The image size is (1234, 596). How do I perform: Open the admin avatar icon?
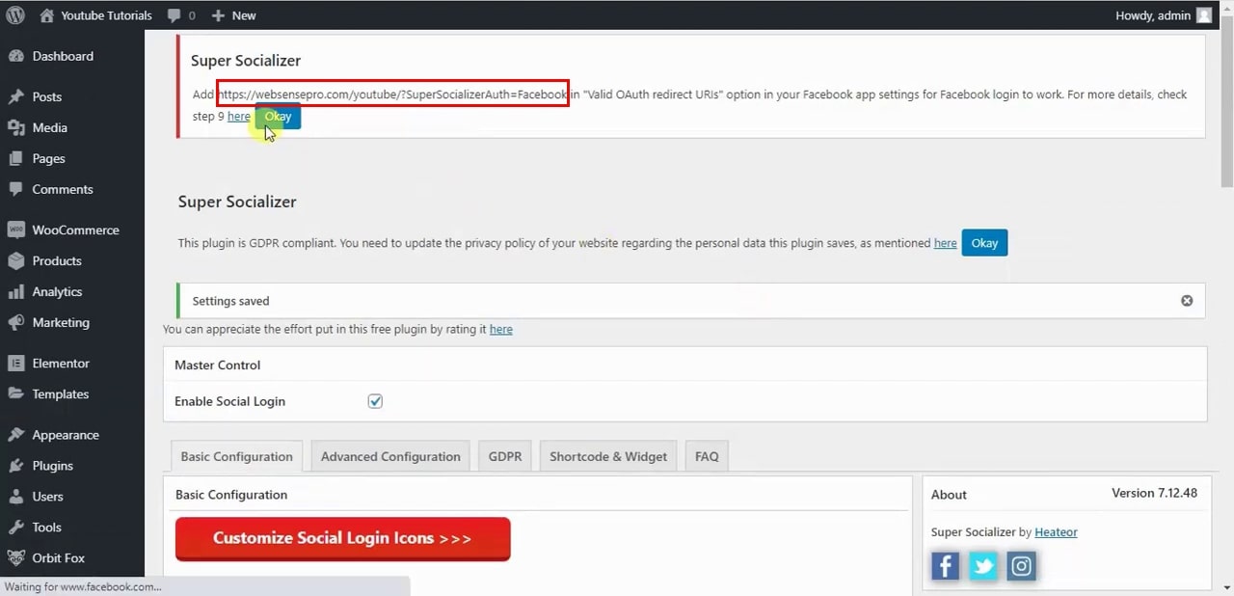point(1204,15)
